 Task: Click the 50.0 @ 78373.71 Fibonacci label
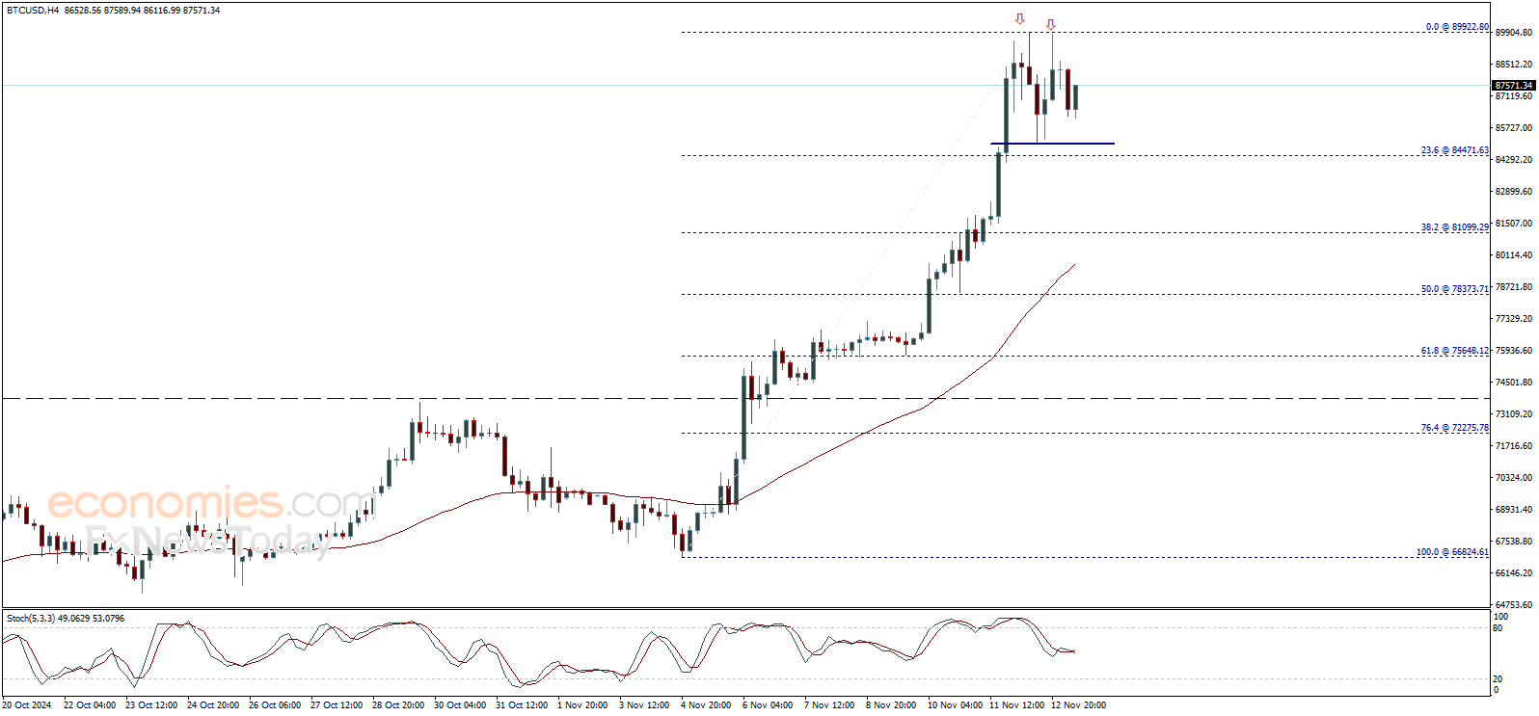1454,289
